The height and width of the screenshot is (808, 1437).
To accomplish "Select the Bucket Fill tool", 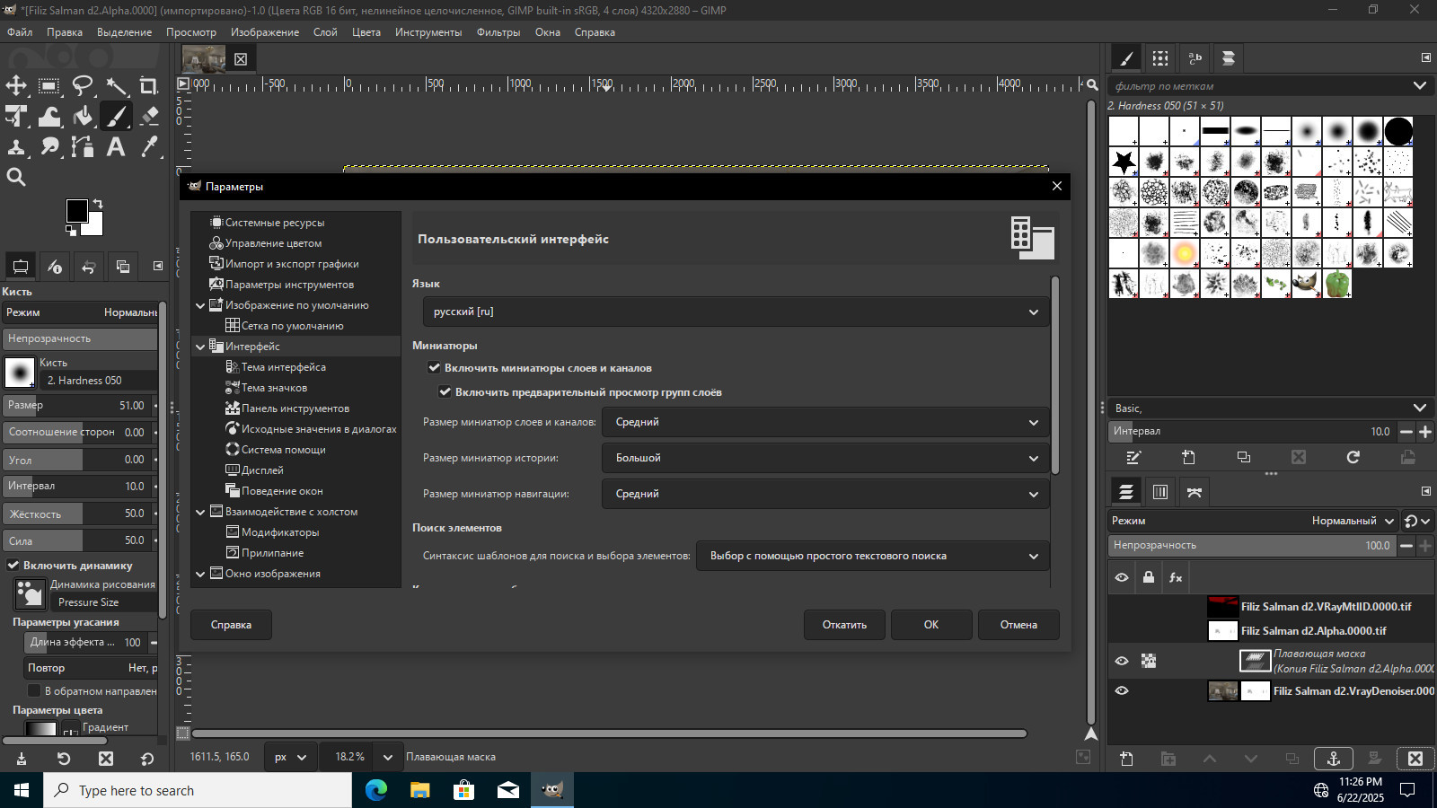I will coord(83,116).
